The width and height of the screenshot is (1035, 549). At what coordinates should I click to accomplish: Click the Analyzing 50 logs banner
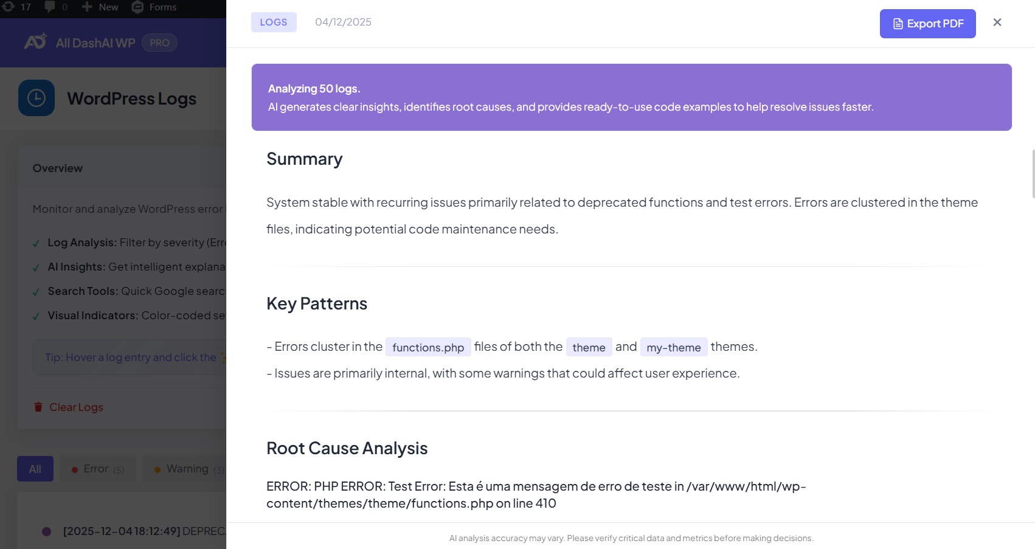point(631,97)
